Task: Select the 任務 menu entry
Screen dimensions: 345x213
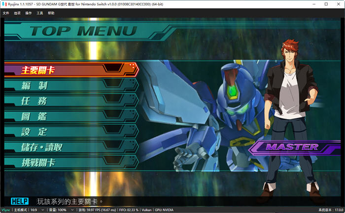Action: pos(71,101)
